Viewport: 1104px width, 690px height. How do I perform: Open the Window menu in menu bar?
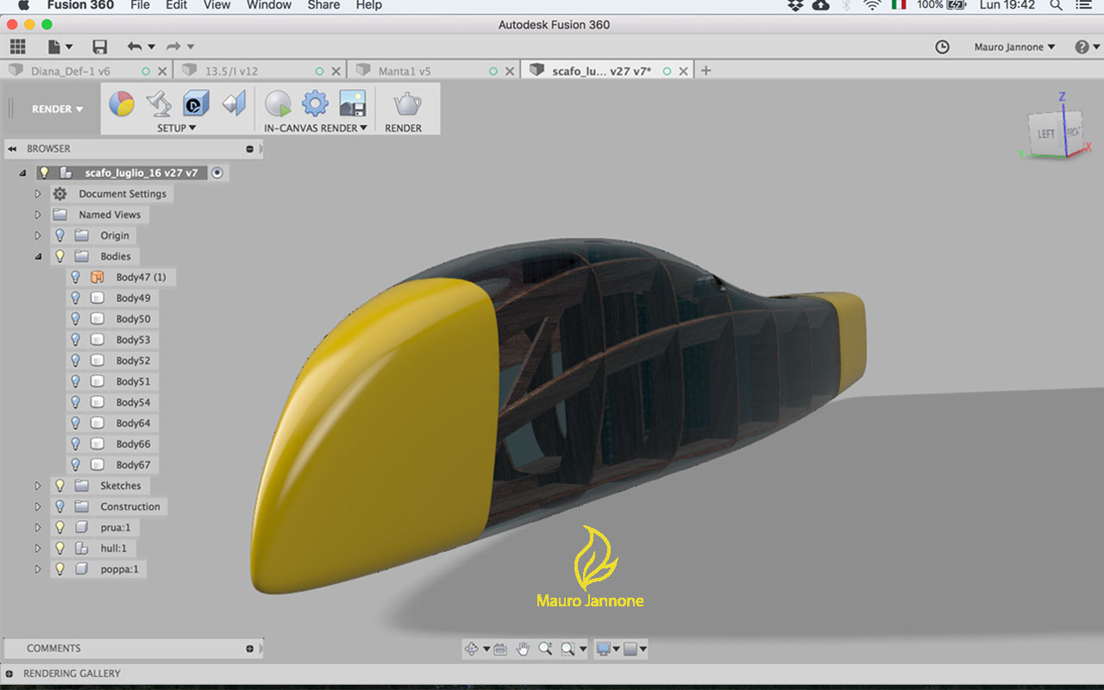pos(269,5)
